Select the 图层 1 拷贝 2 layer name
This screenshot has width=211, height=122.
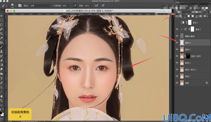tap(191, 70)
